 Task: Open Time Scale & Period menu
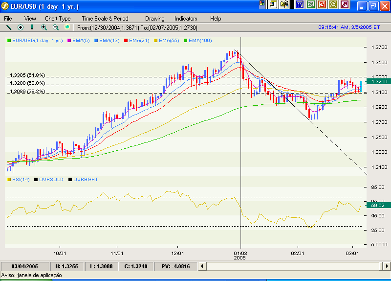point(105,19)
